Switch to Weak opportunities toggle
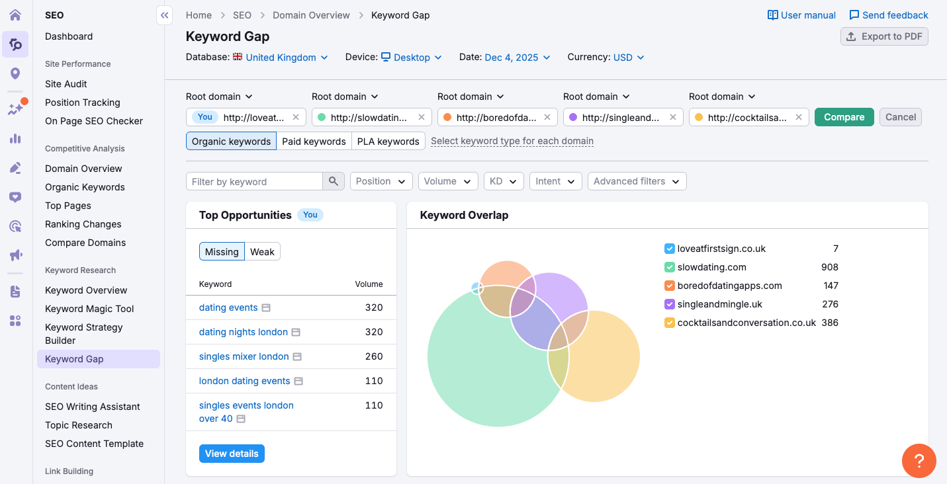Viewport: 947px width, 484px height. pyautogui.click(x=263, y=251)
